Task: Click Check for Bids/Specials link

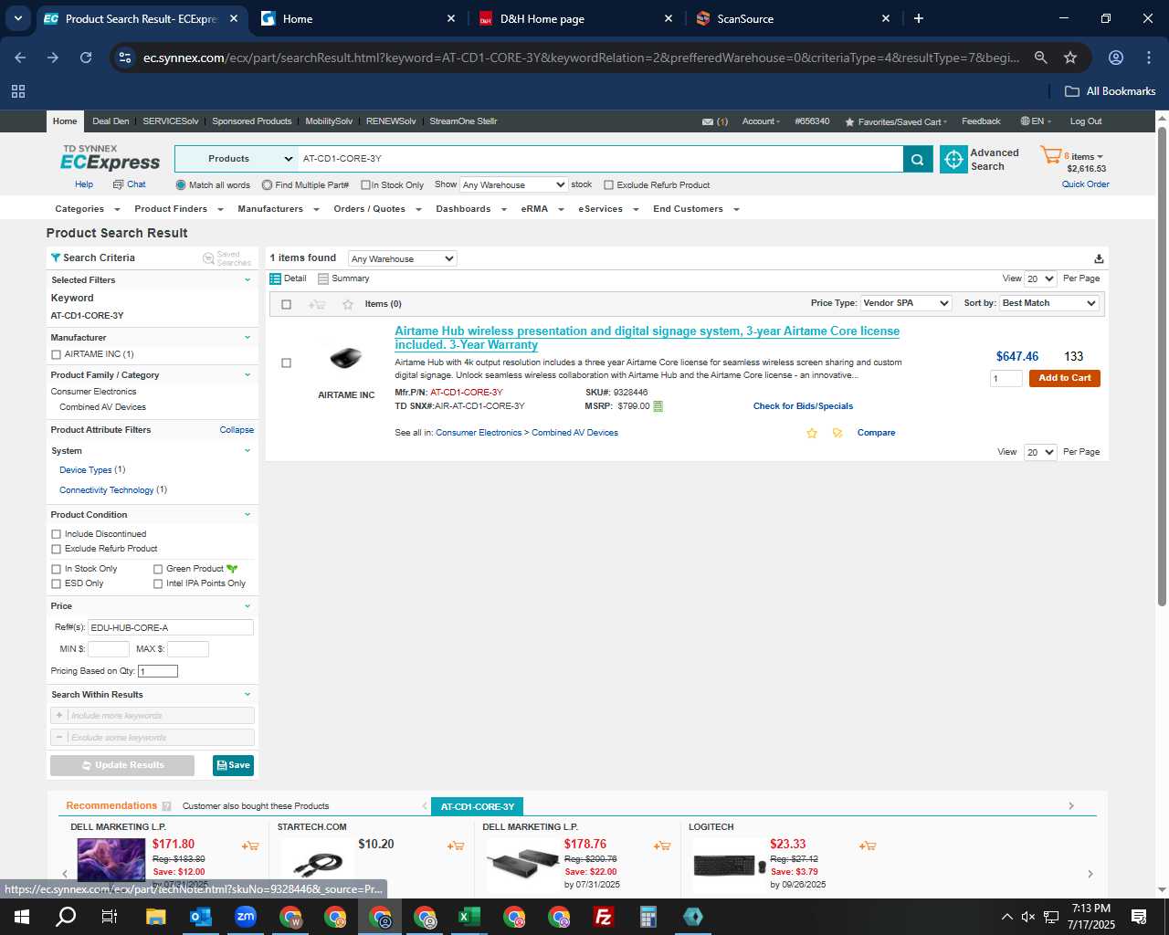Action: [803, 406]
